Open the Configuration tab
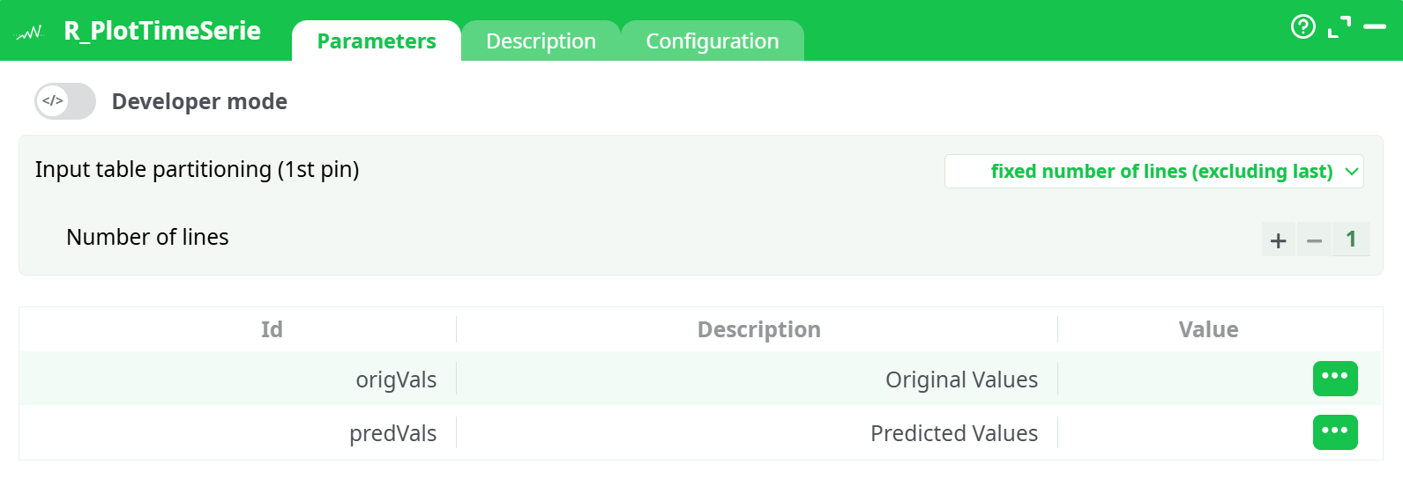Image resolution: width=1403 pixels, height=479 pixels. point(712,41)
